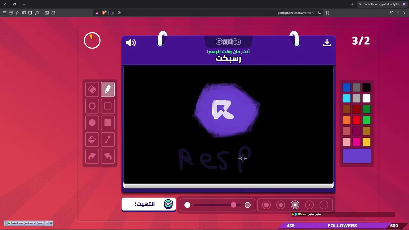Choose the smallest brush size dot

[324, 205]
